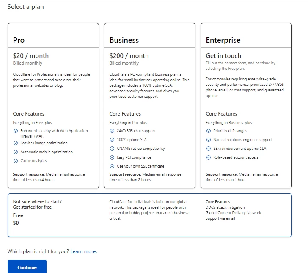Click Core Features heading in Pro card
308x273 pixels.
coord(29,114)
